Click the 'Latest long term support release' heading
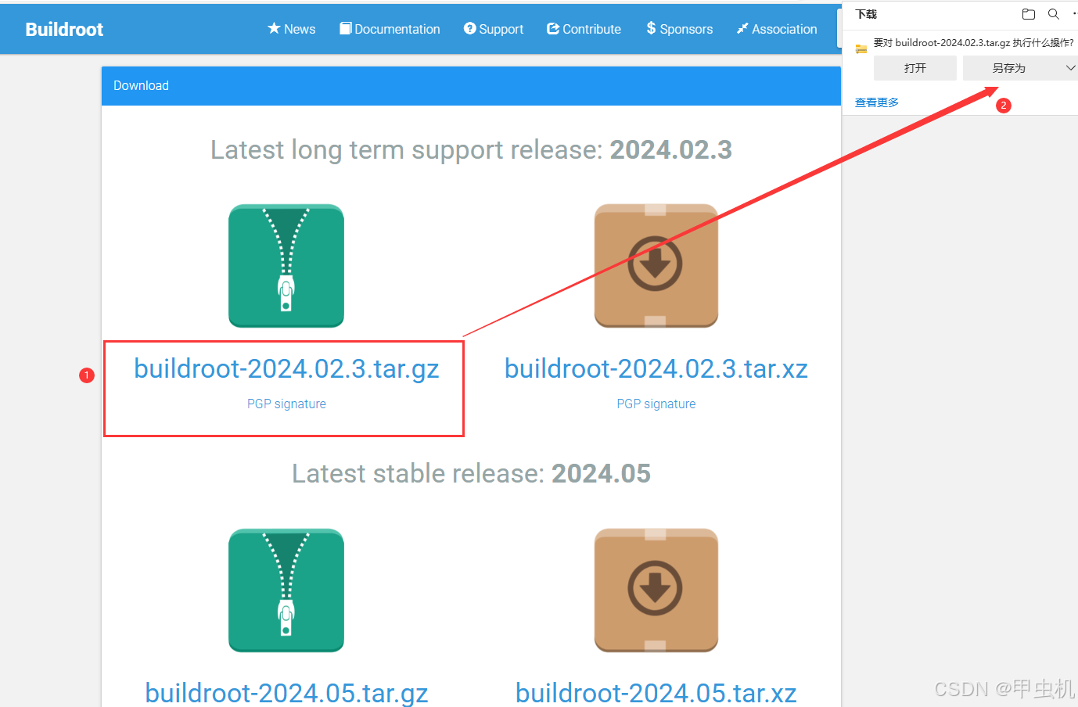This screenshot has width=1078, height=707. tap(471, 149)
